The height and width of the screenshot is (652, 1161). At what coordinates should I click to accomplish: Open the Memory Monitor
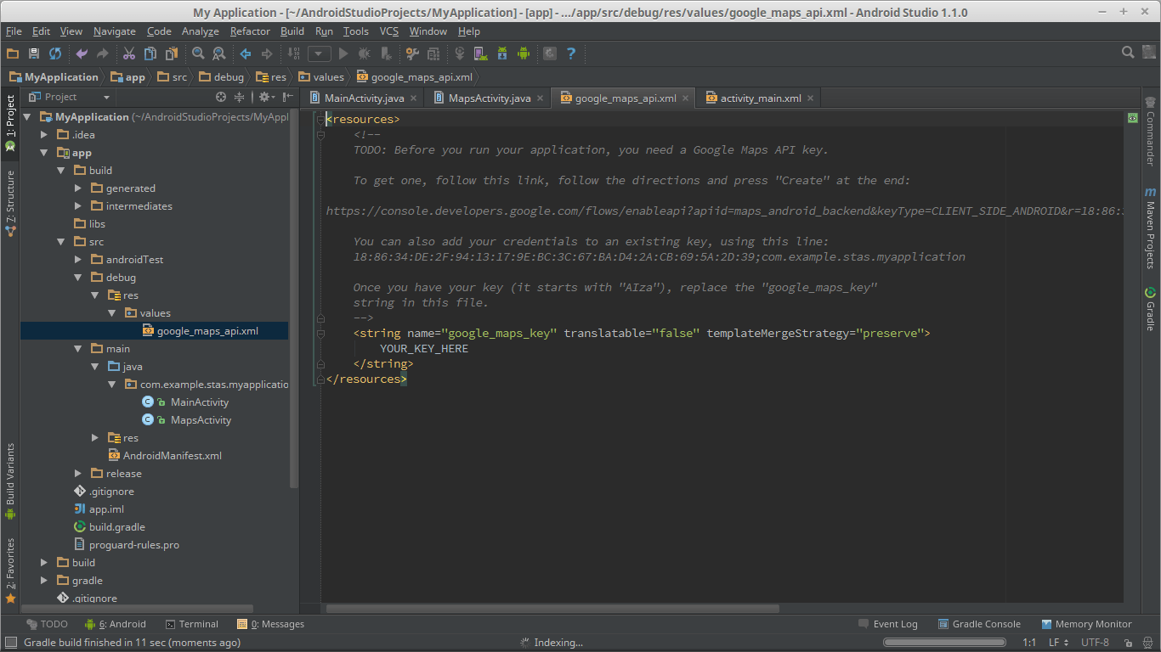coord(1087,624)
